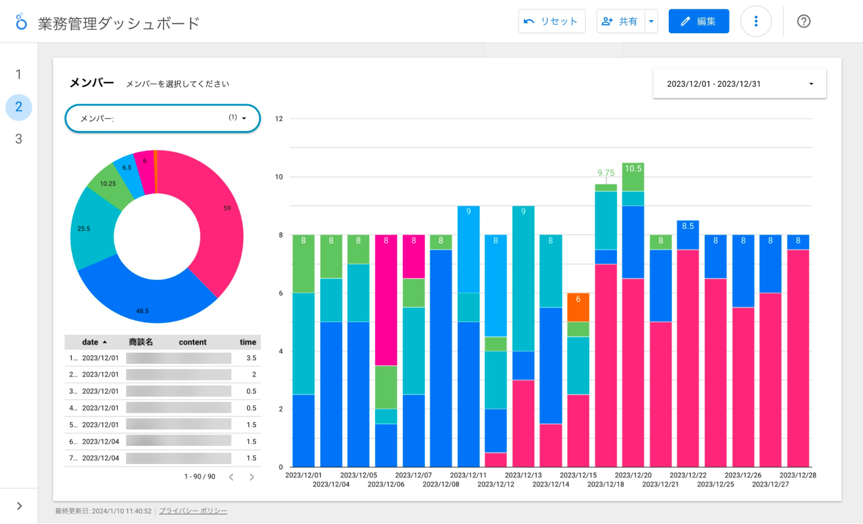Click the help question mark icon
The image size is (863, 524).
pyautogui.click(x=803, y=21)
